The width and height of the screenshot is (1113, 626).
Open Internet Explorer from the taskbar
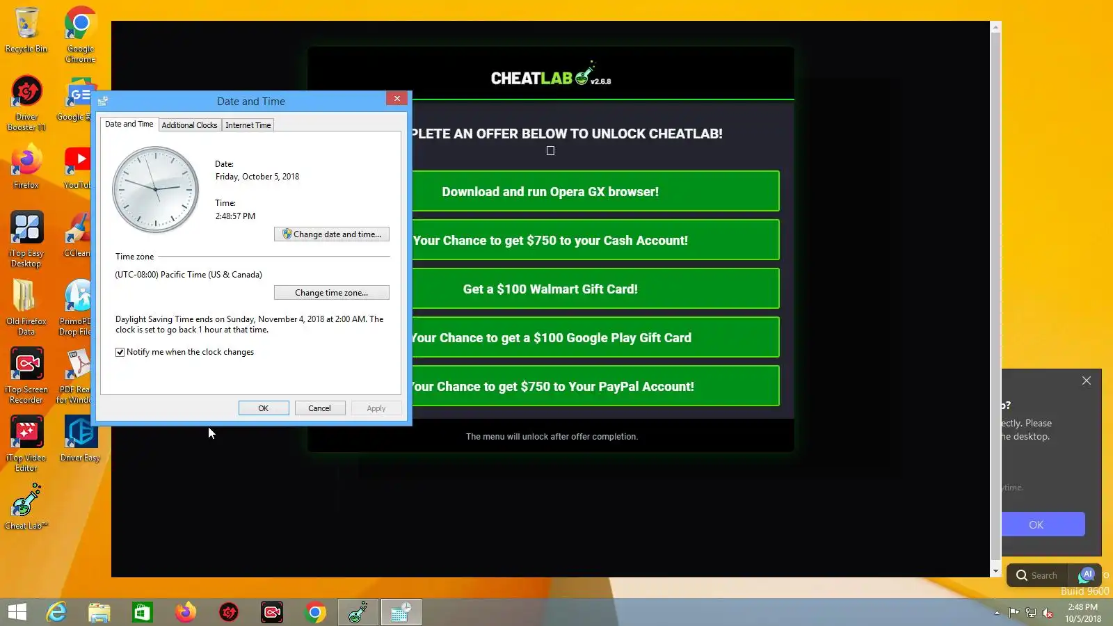tap(56, 612)
